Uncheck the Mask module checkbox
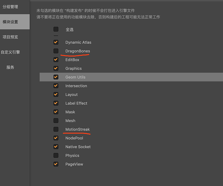The width and height of the screenshot is (223, 186). click(56, 112)
